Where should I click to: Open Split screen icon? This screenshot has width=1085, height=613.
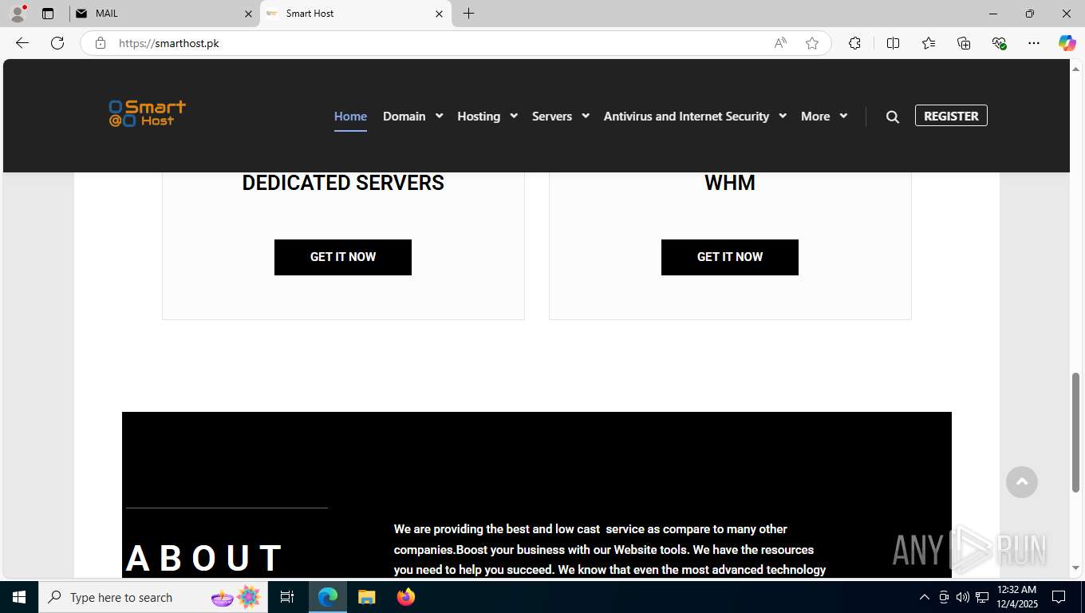point(893,43)
